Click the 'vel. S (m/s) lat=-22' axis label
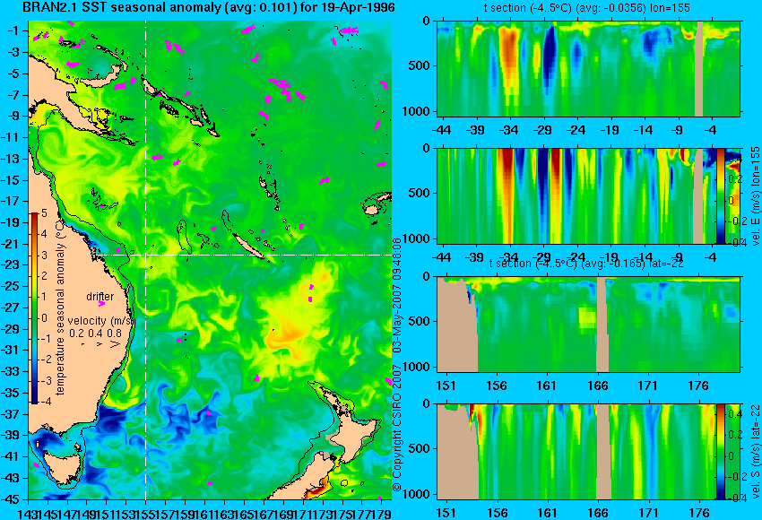762x520 pixels. point(755,452)
